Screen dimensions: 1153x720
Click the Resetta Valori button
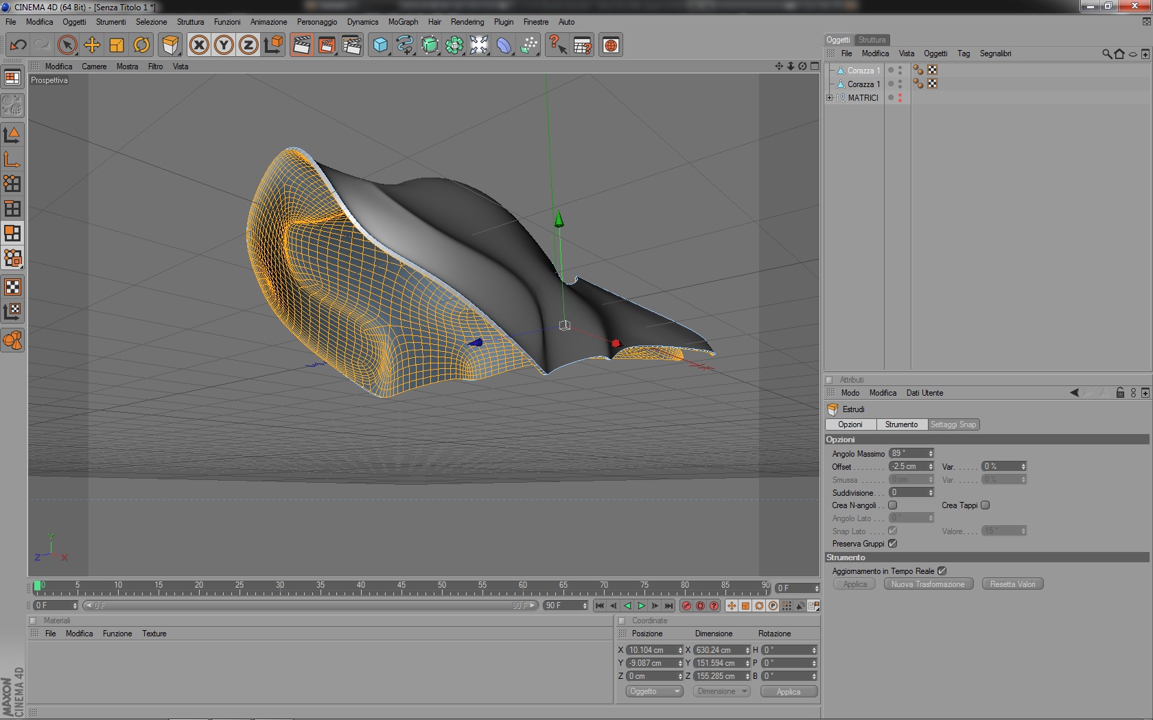(x=1012, y=584)
